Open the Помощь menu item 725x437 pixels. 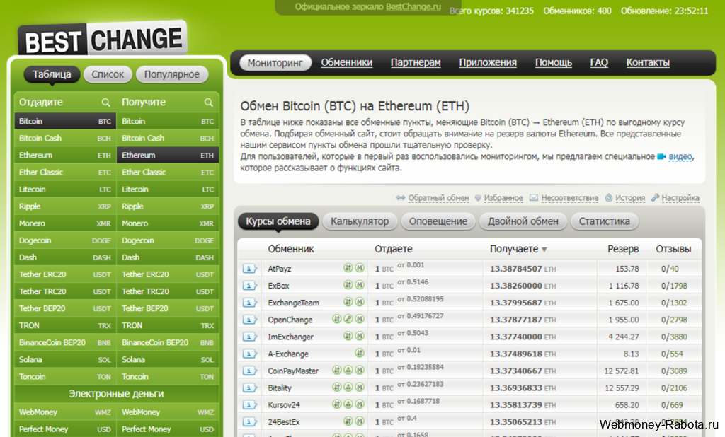coord(554,62)
